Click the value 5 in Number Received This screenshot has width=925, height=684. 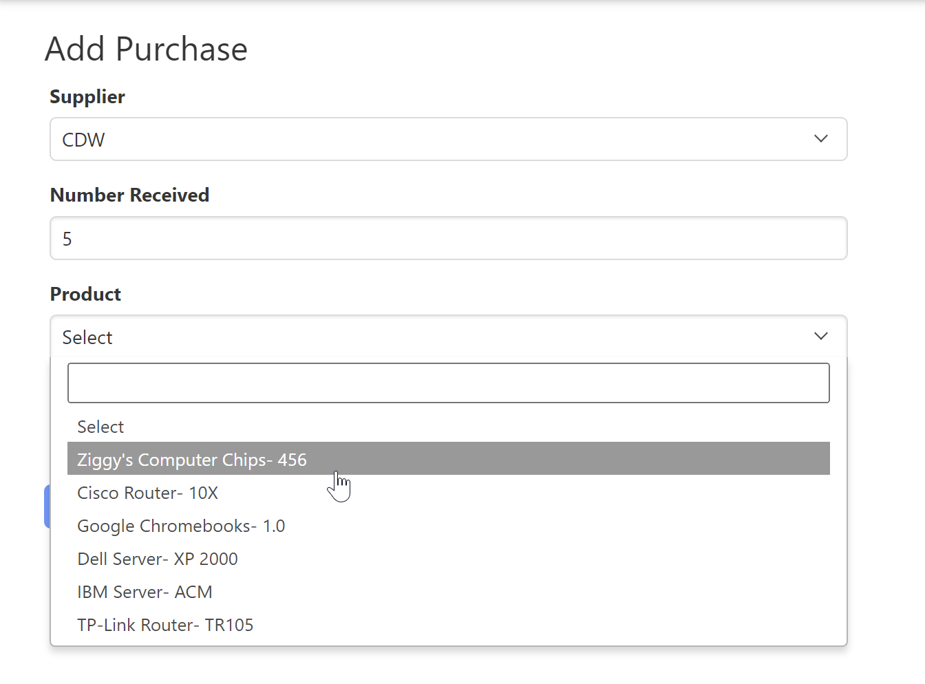(67, 239)
